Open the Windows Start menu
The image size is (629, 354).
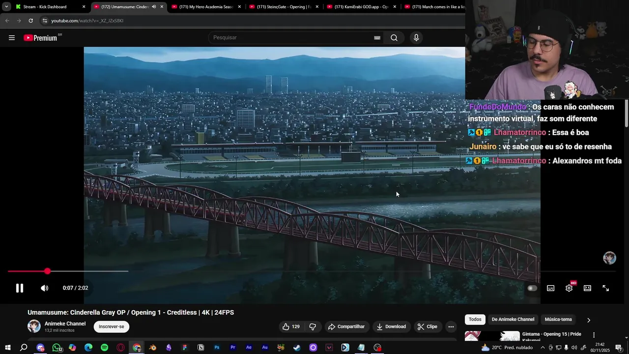(x=8, y=348)
